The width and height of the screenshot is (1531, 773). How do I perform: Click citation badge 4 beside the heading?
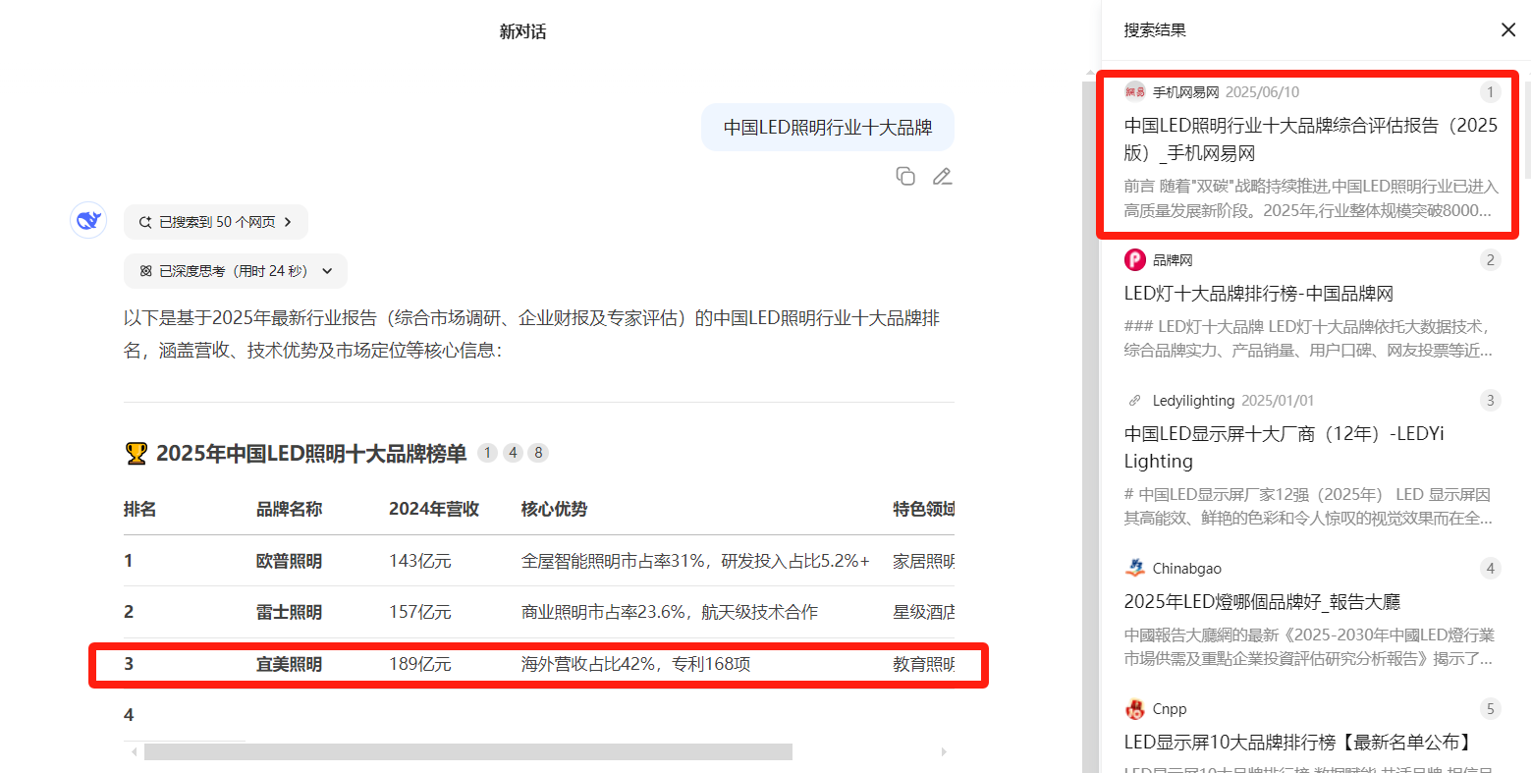513,453
